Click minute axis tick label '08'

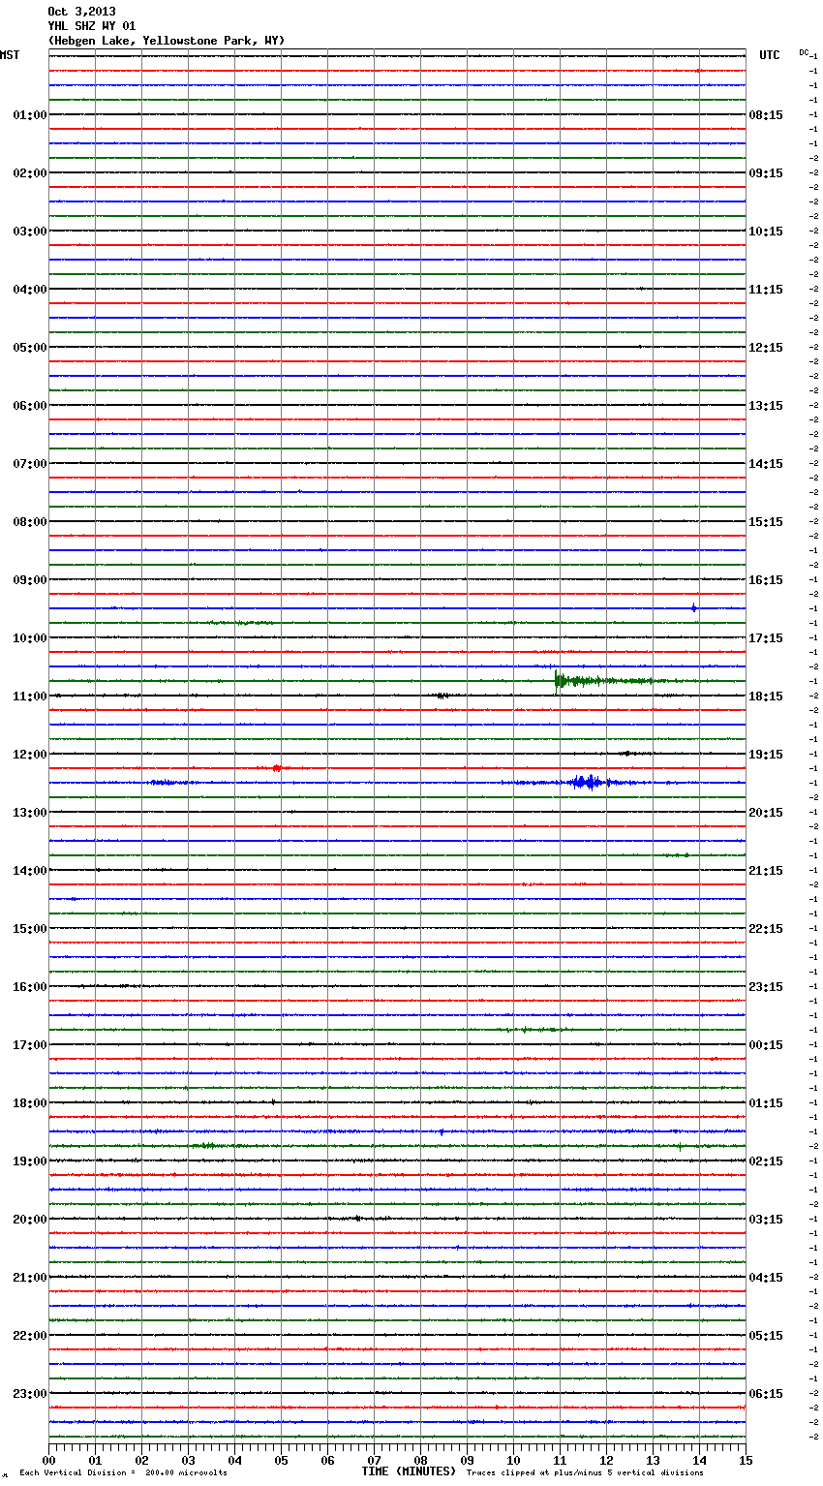(420, 1460)
